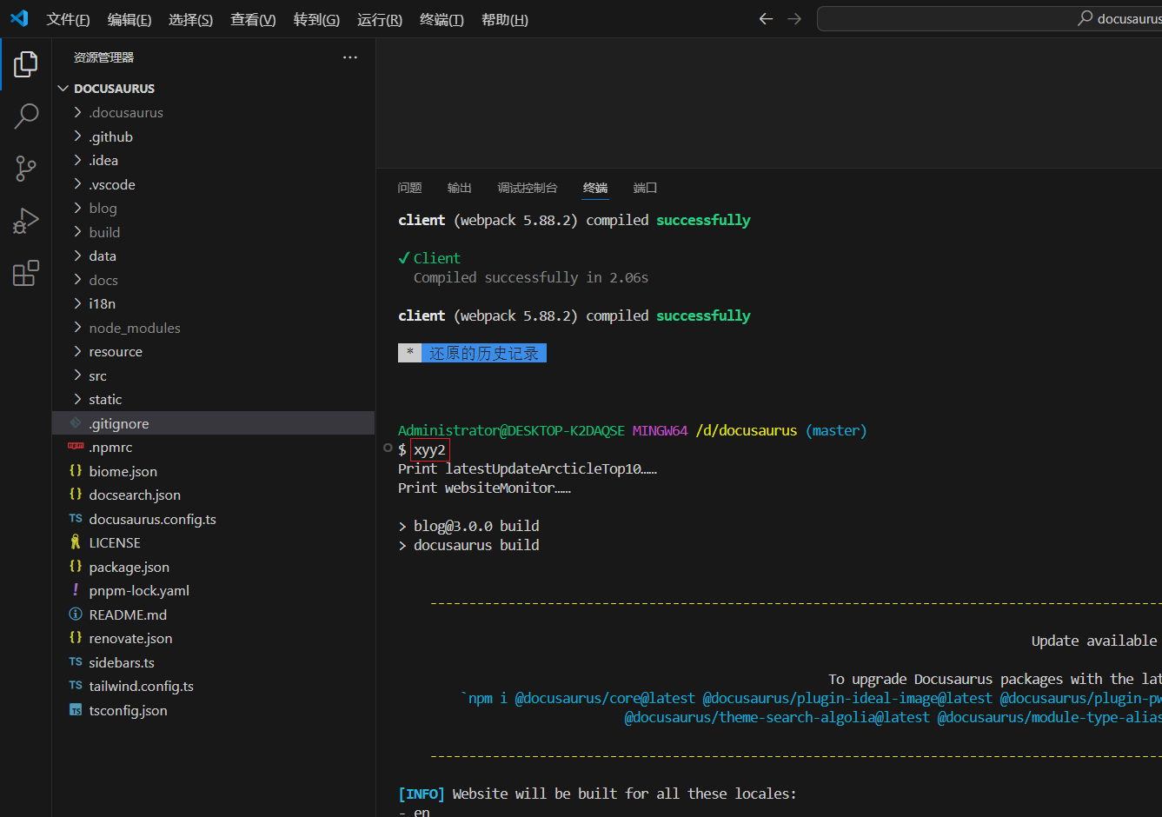Expand the resource folder
1162x817 pixels.
(213, 351)
